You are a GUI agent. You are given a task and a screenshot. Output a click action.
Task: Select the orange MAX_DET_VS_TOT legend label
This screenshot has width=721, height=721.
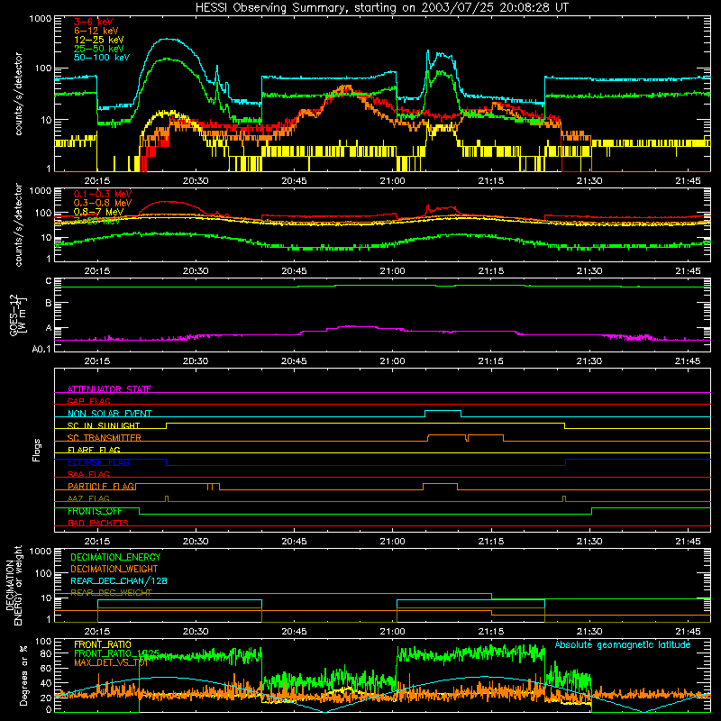pos(111,662)
